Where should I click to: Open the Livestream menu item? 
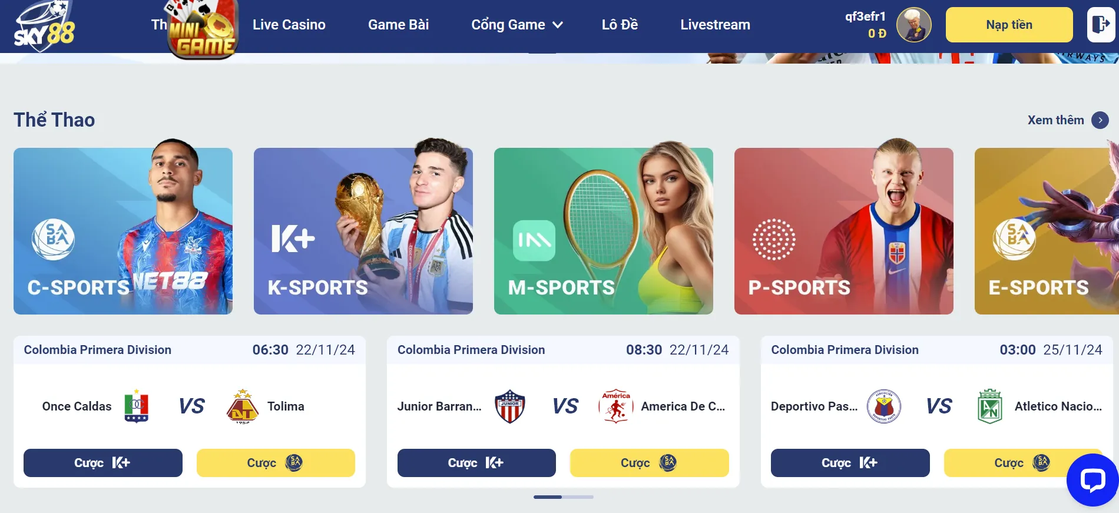(x=715, y=25)
